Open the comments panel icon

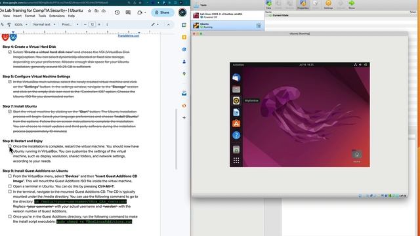coord(128,12)
